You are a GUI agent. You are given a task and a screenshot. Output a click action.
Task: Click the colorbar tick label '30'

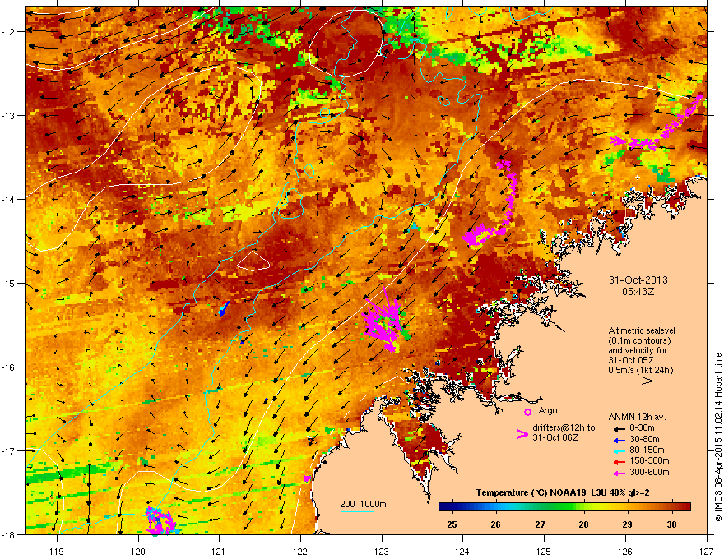pyautogui.click(x=671, y=524)
